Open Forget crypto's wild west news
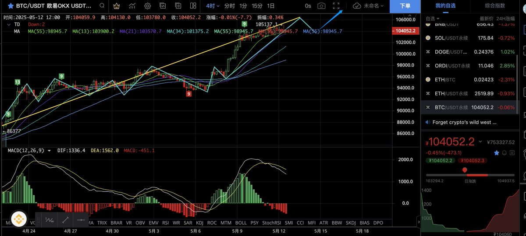This screenshot has width=526, height=236. click(465, 122)
